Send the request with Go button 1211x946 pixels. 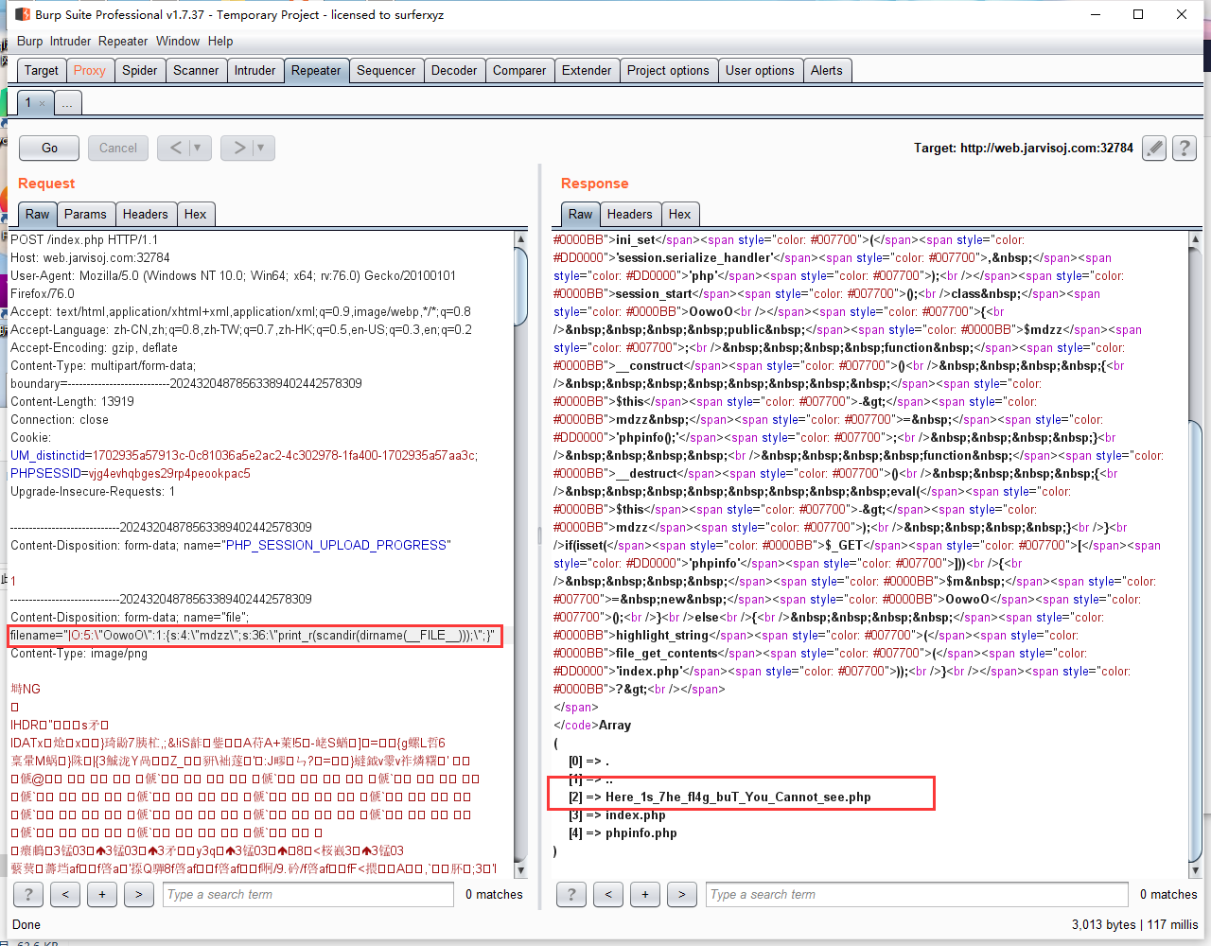pos(50,148)
